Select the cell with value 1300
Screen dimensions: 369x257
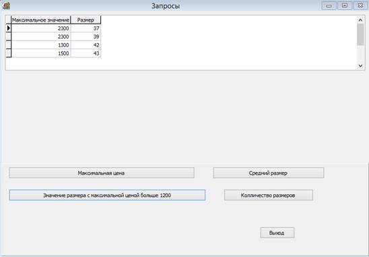tap(40, 45)
